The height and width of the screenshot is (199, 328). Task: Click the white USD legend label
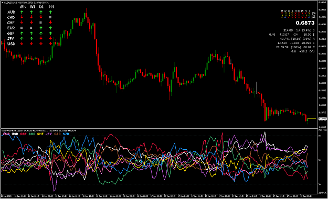pos(15,134)
